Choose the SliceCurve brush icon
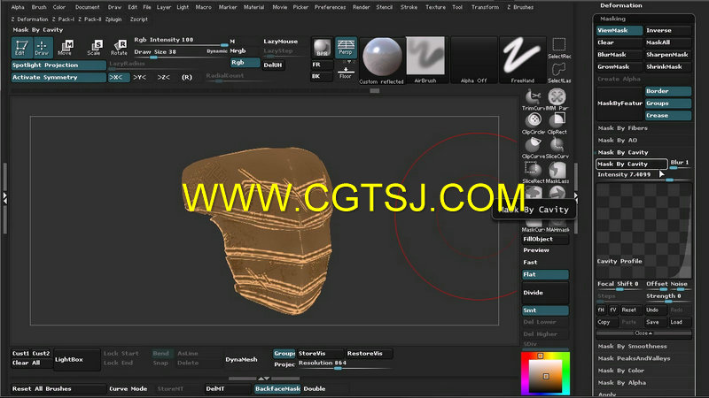Image resolution: width=709 pixels, height=398 pixels. pos(557,148)
